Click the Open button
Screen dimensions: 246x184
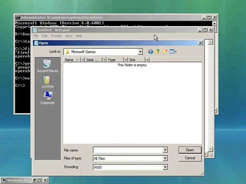pos(190,150)
